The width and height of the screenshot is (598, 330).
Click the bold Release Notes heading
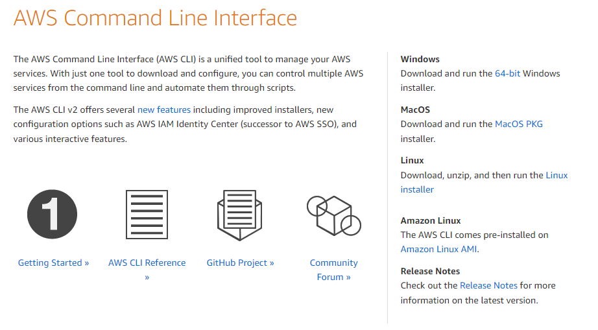point(430,271)
